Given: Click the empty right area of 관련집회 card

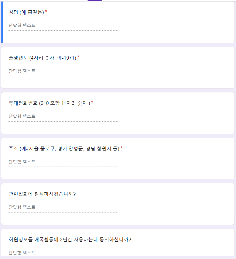Looking at the screenshot, I should point(176,204).
